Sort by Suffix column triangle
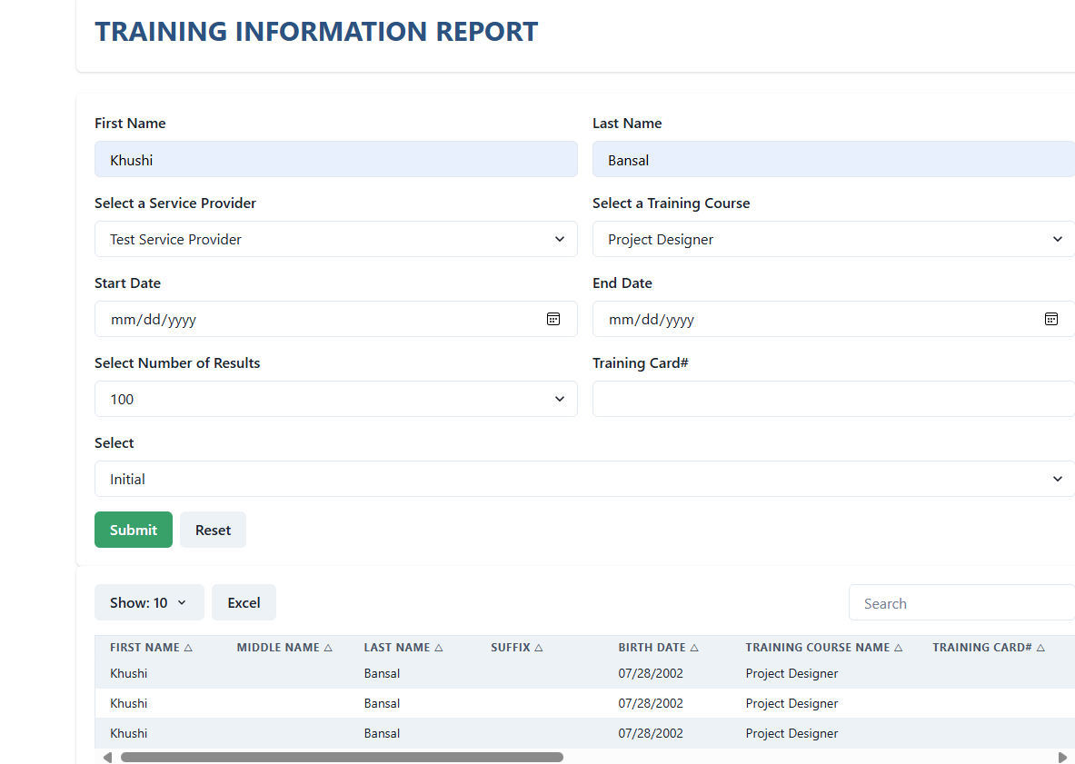Viewport: 1075px width, 764px height. 538,648
